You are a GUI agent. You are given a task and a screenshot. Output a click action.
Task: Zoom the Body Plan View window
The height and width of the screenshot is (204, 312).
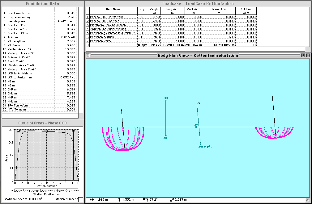303,55
